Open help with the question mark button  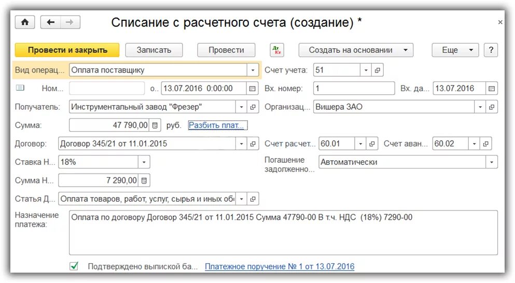[491, 50]
